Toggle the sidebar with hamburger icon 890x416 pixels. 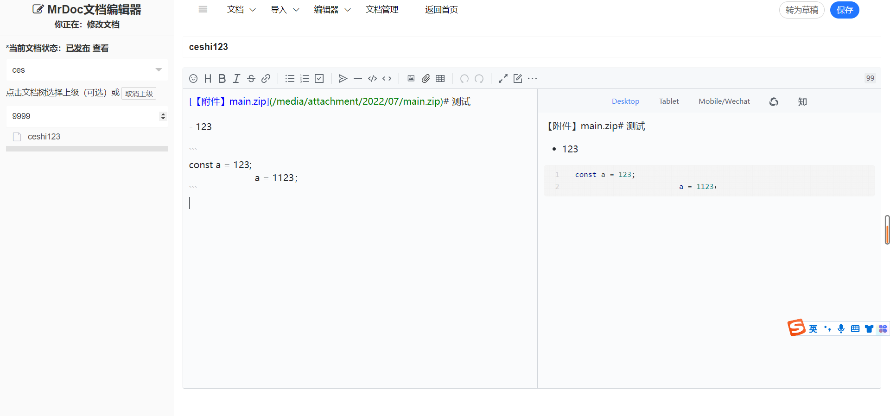(203, 9)
